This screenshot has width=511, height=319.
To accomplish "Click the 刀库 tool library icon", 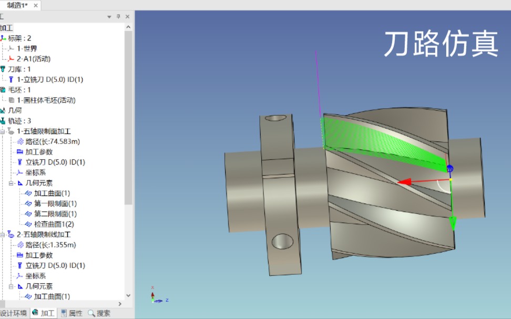I will (x=3, y=69).
